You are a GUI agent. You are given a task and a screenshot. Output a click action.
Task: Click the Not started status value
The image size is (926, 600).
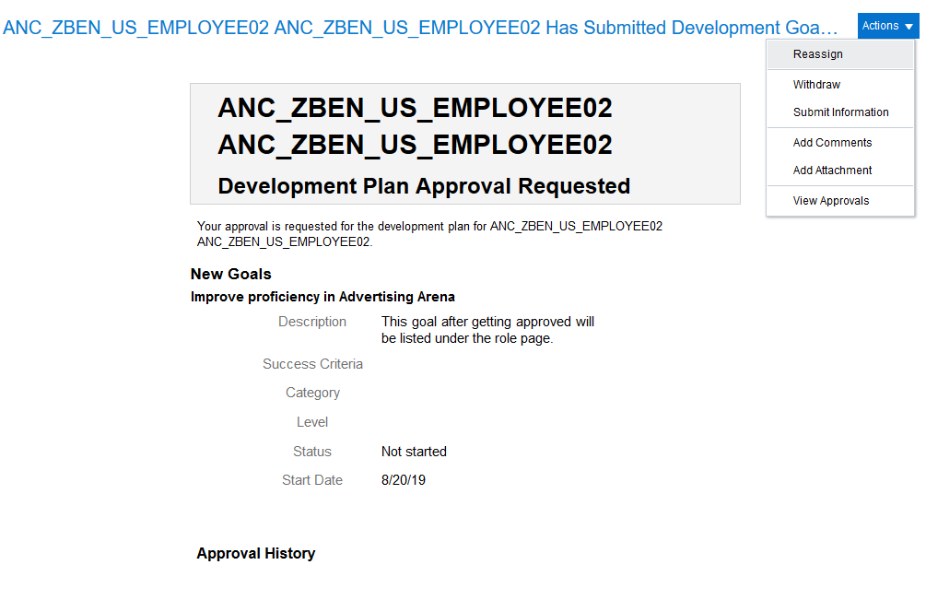[414, 452]
